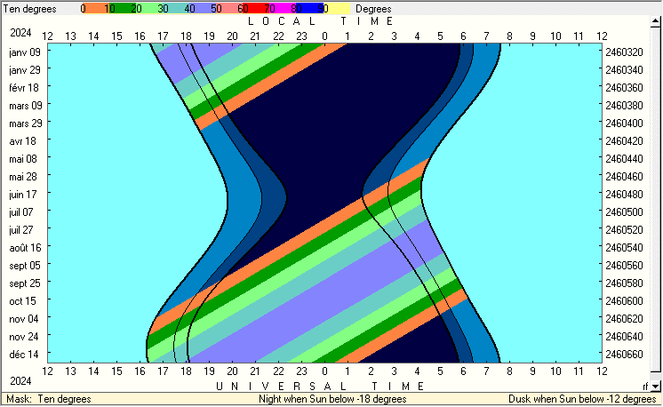Click 'Night when Sun below -18 degrees' status text

click(332, 399)
